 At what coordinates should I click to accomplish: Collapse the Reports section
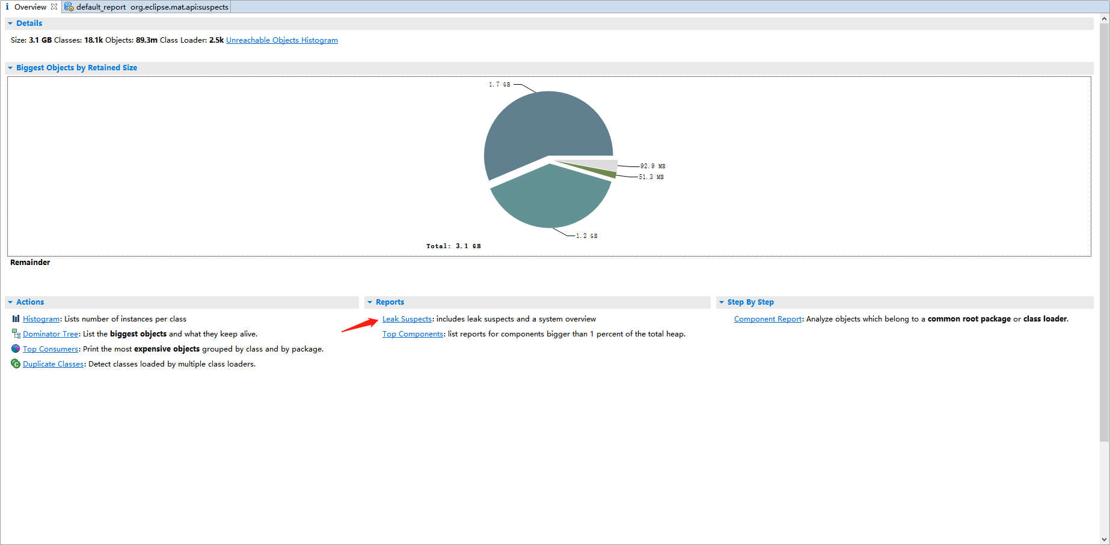pyautogui.click(x=370, y=302)
